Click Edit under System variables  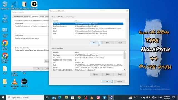108,74
